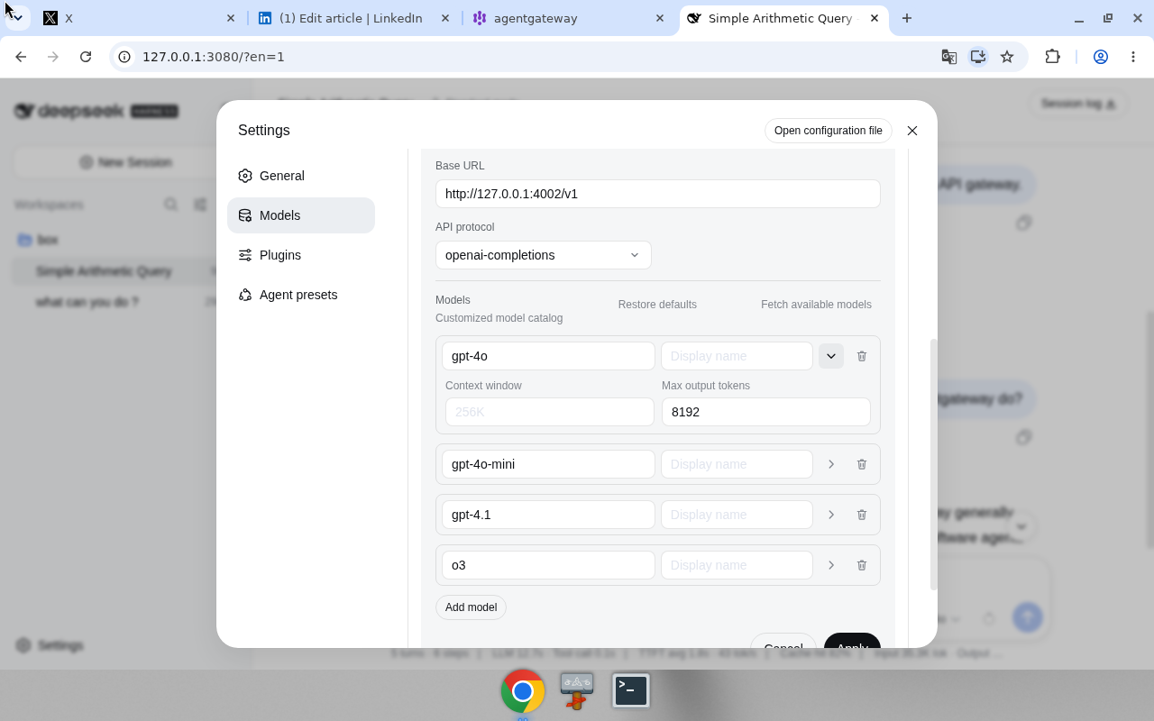Edit the gpt-4.1 model name field
This screenshot has height=721, width=1154.
click(x=548, y=515)
